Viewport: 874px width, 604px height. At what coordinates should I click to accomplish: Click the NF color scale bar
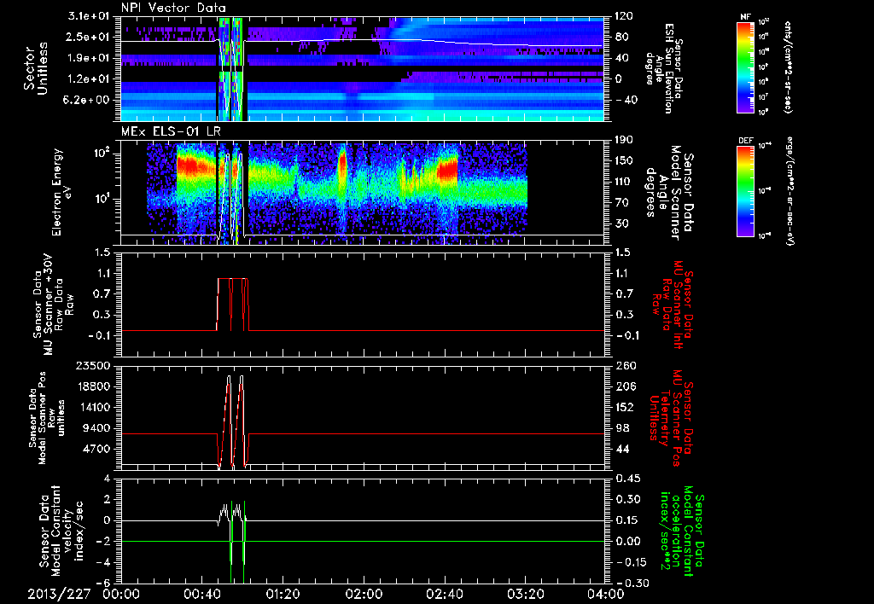pyautogui.click(x=744, y=67)
